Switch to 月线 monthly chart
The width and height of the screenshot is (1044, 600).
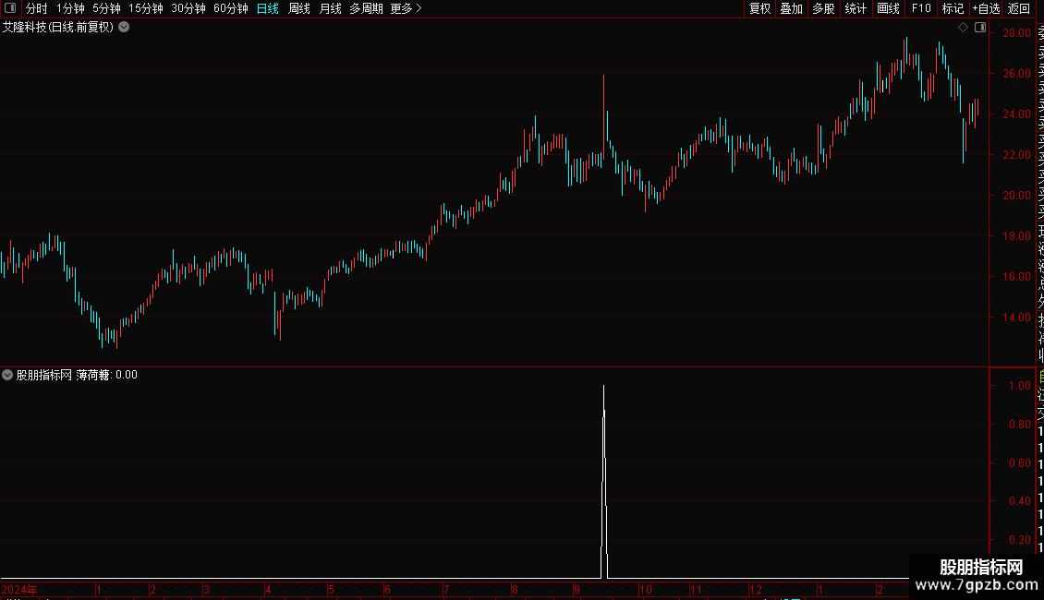(330, 8)
